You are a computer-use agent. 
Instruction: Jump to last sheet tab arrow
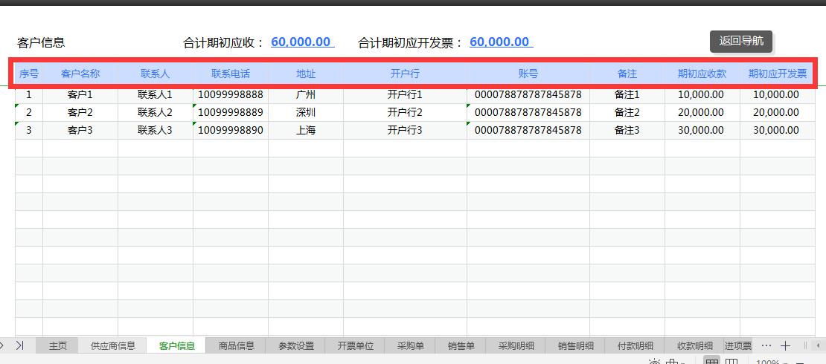[20, 345]
